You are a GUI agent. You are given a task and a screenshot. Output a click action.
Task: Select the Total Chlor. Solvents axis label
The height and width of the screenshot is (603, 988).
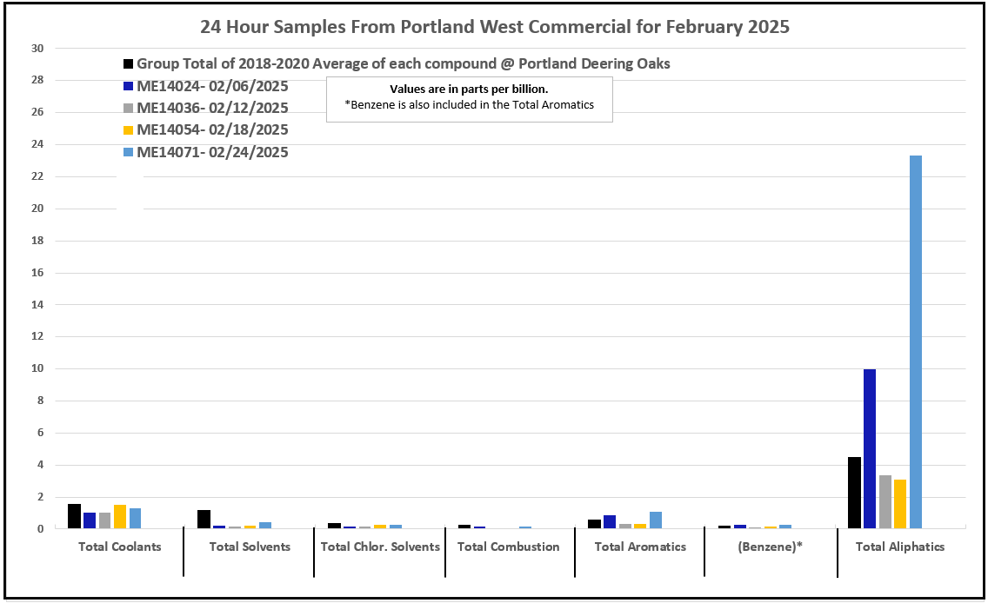(x=380, y=547)
